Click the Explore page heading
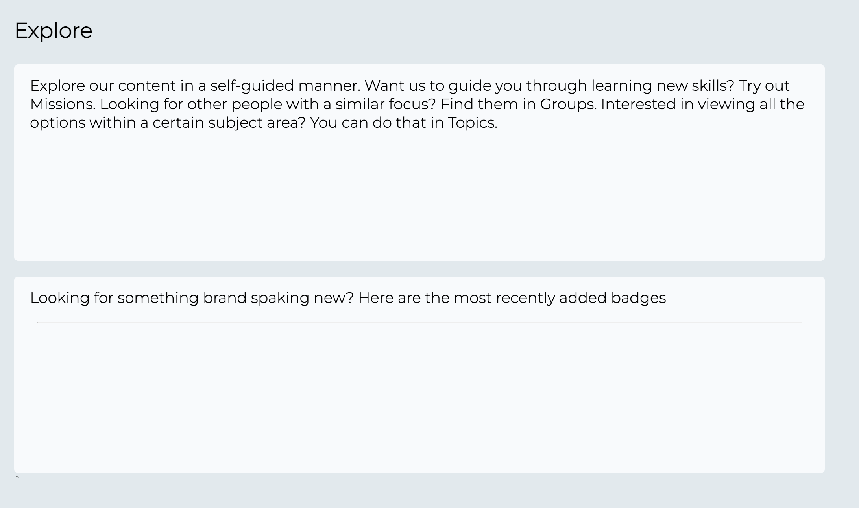 54,31
